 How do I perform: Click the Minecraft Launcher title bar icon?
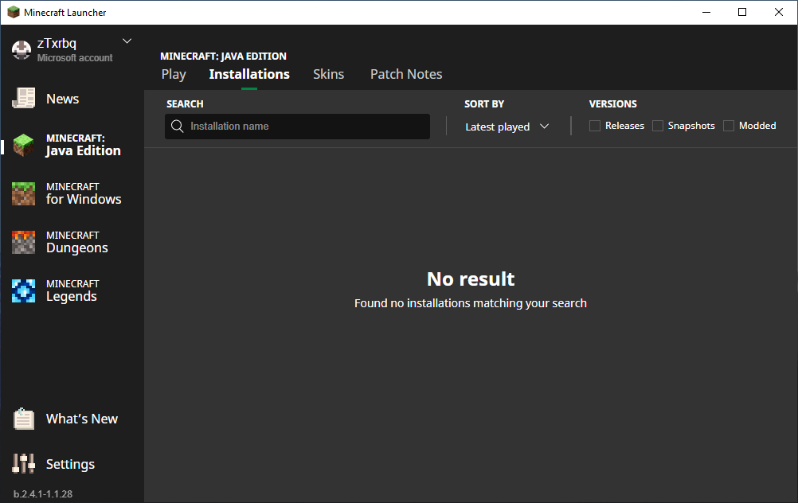pos(14,12)
